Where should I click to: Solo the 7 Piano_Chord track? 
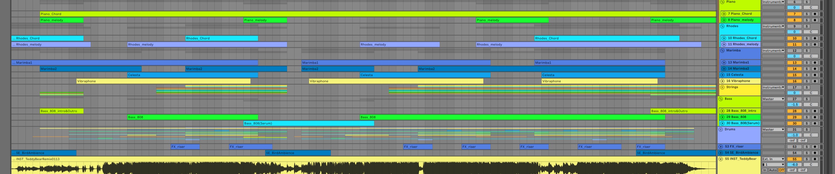806,14
